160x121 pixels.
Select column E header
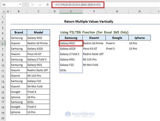(x=71, y=11)
